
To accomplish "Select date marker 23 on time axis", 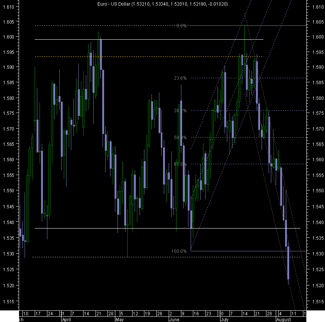I will [208, 314].
